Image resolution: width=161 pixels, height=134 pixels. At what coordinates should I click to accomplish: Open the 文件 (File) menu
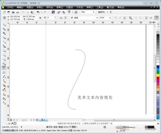10,7
